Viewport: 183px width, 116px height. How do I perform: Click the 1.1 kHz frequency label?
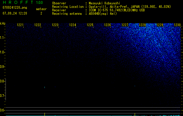(x=2, y=38)
